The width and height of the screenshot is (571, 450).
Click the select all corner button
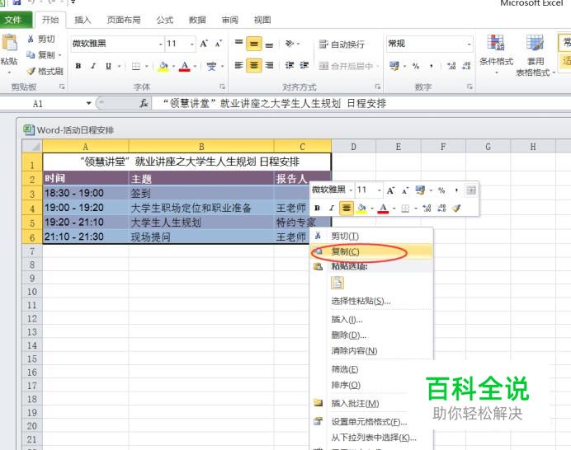32,146
